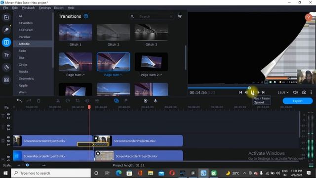Open Microsoft Edge from taskbar
This screenshot has width=316, height=178.
tap(118, 173)
